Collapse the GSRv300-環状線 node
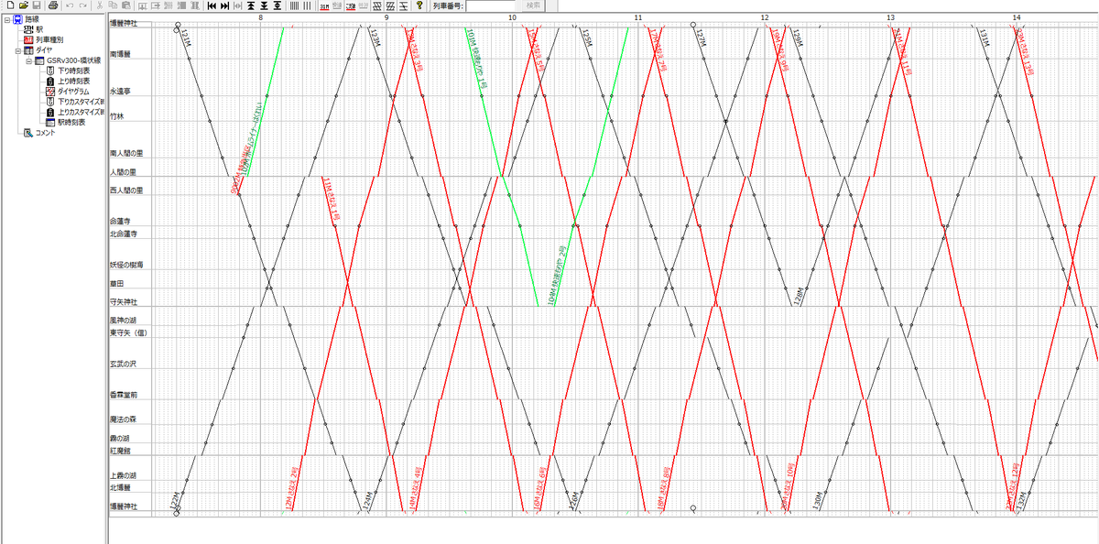 pos(28,60)
